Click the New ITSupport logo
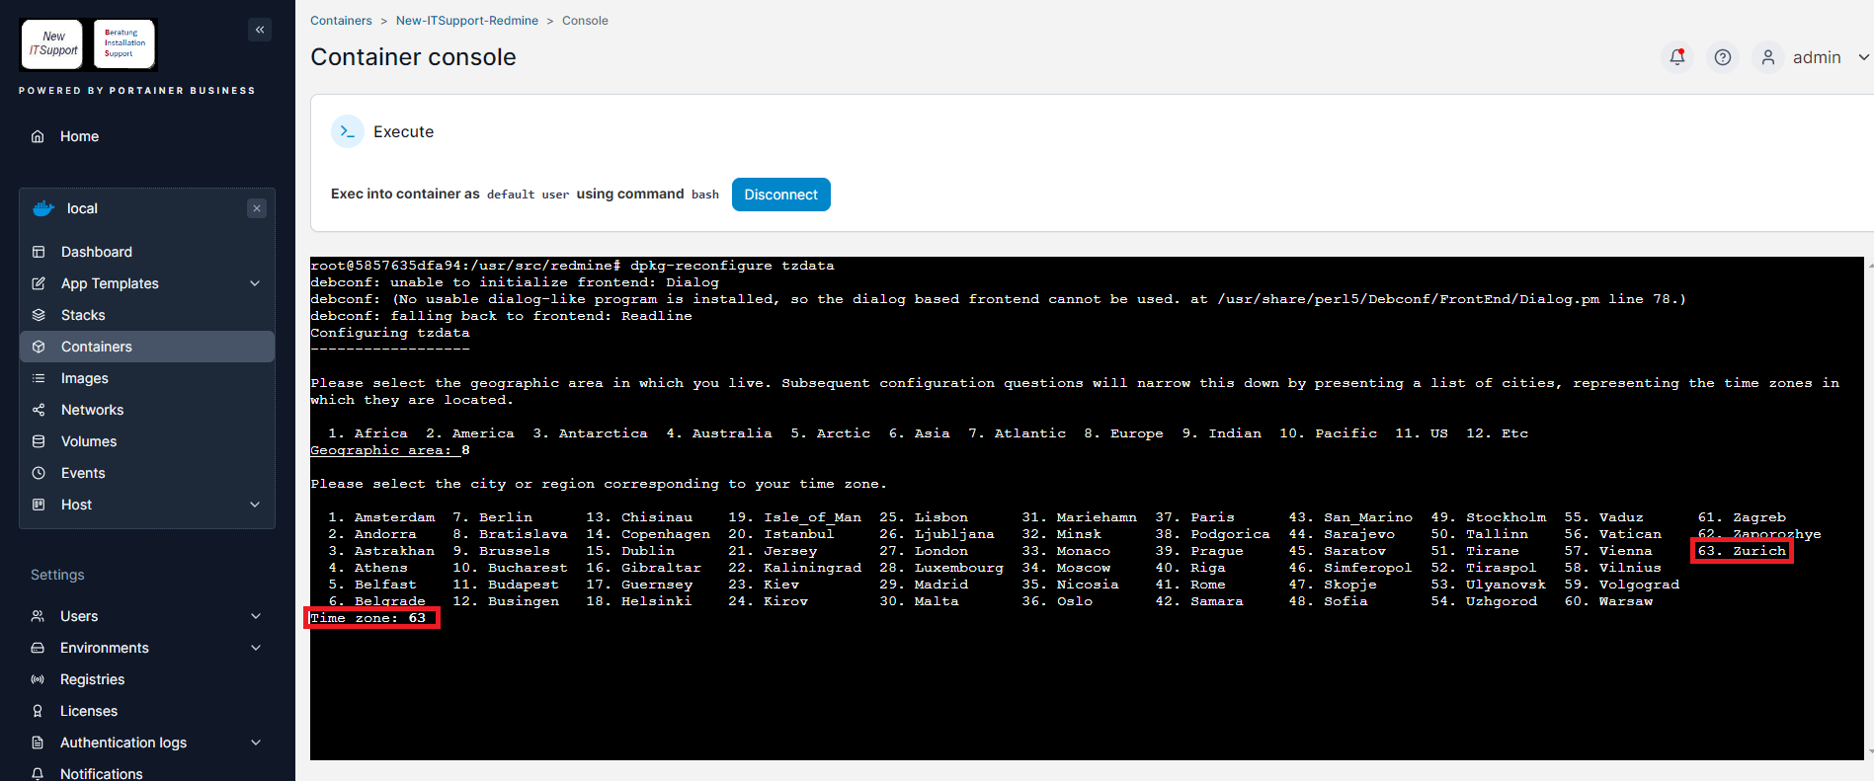 point(53,44)
